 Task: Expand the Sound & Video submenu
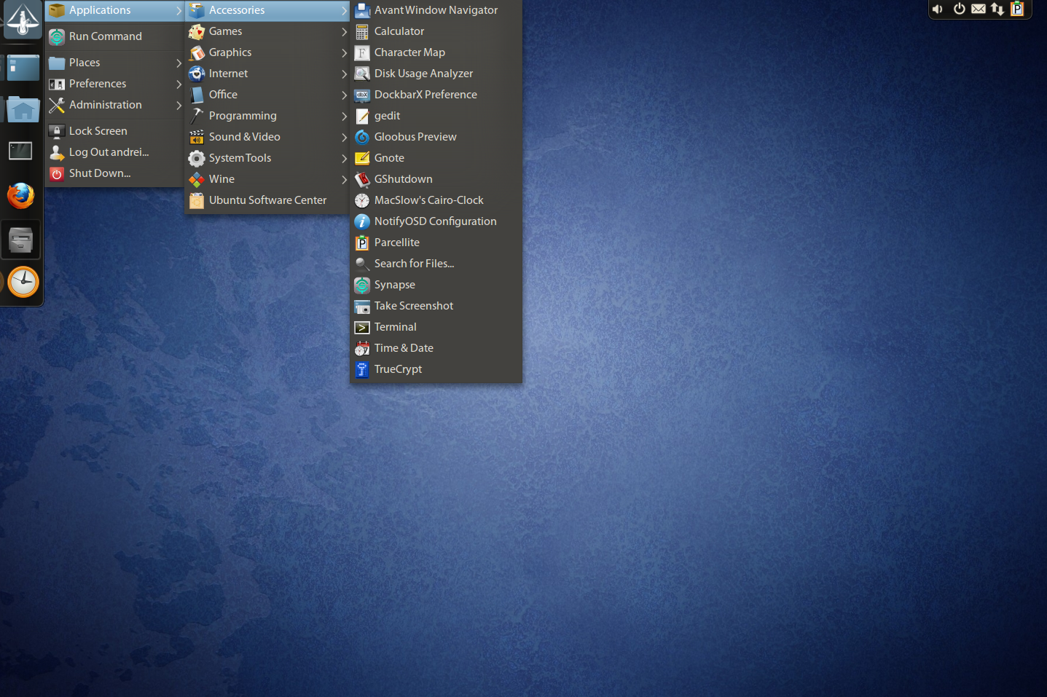244,136
